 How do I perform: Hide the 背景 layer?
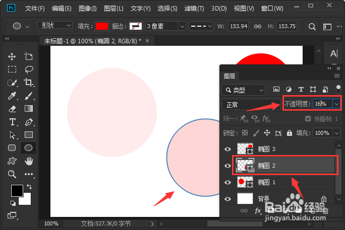(227, 199)
